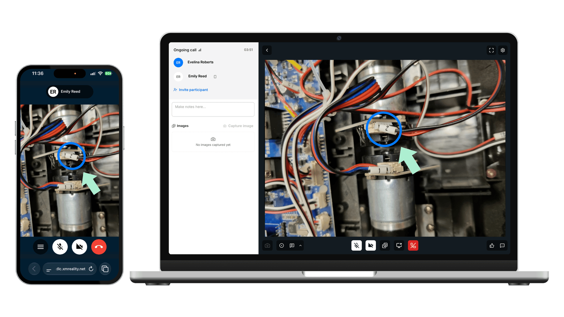Click the dlc.xmreality.net address bar on phone
This screenshot has height=317, width=564.
[70, 269]
